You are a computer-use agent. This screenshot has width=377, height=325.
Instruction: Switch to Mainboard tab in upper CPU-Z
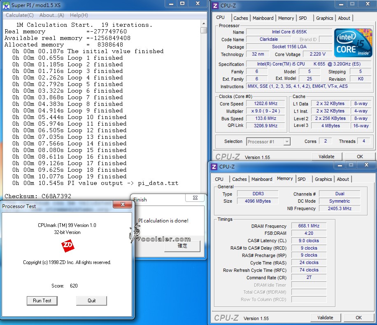263,18
